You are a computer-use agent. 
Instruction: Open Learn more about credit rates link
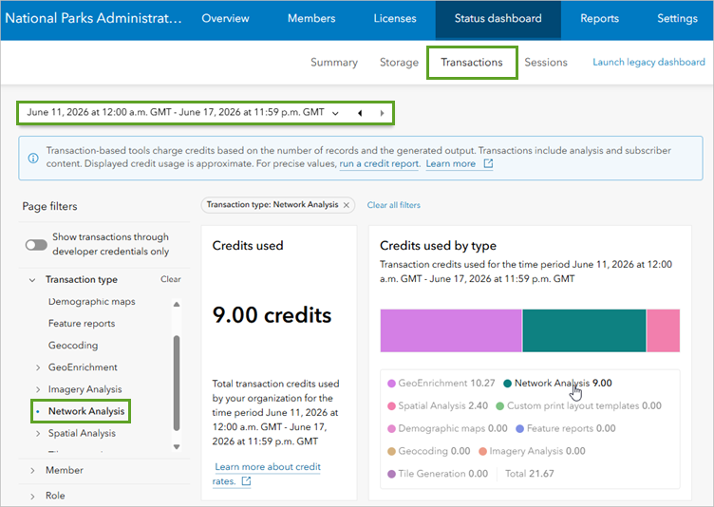coord(268,474)
